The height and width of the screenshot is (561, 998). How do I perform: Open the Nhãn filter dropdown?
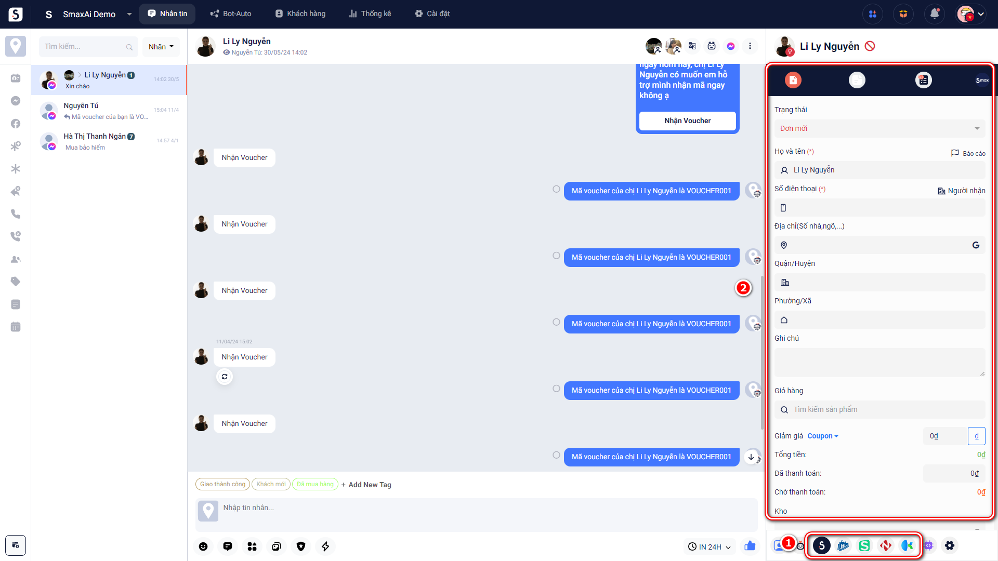pos(161,47)
